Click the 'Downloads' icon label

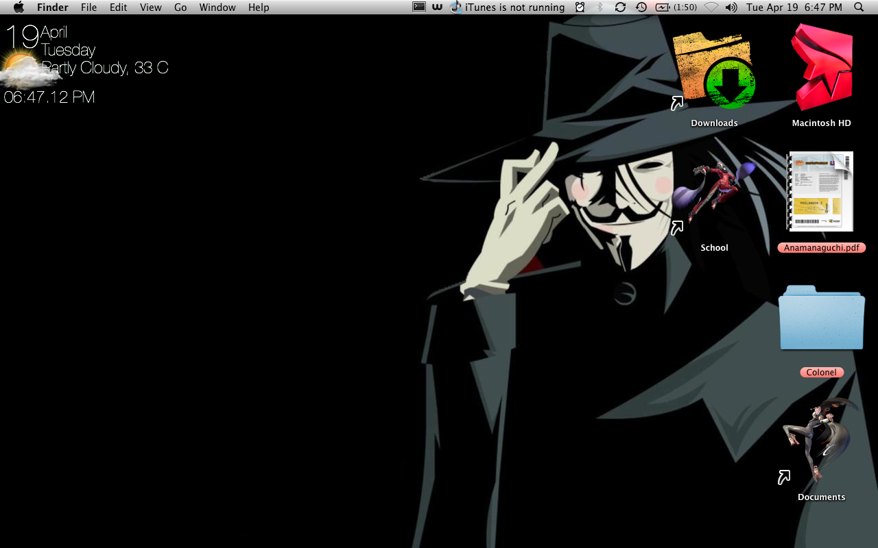[x=714, y=123]
